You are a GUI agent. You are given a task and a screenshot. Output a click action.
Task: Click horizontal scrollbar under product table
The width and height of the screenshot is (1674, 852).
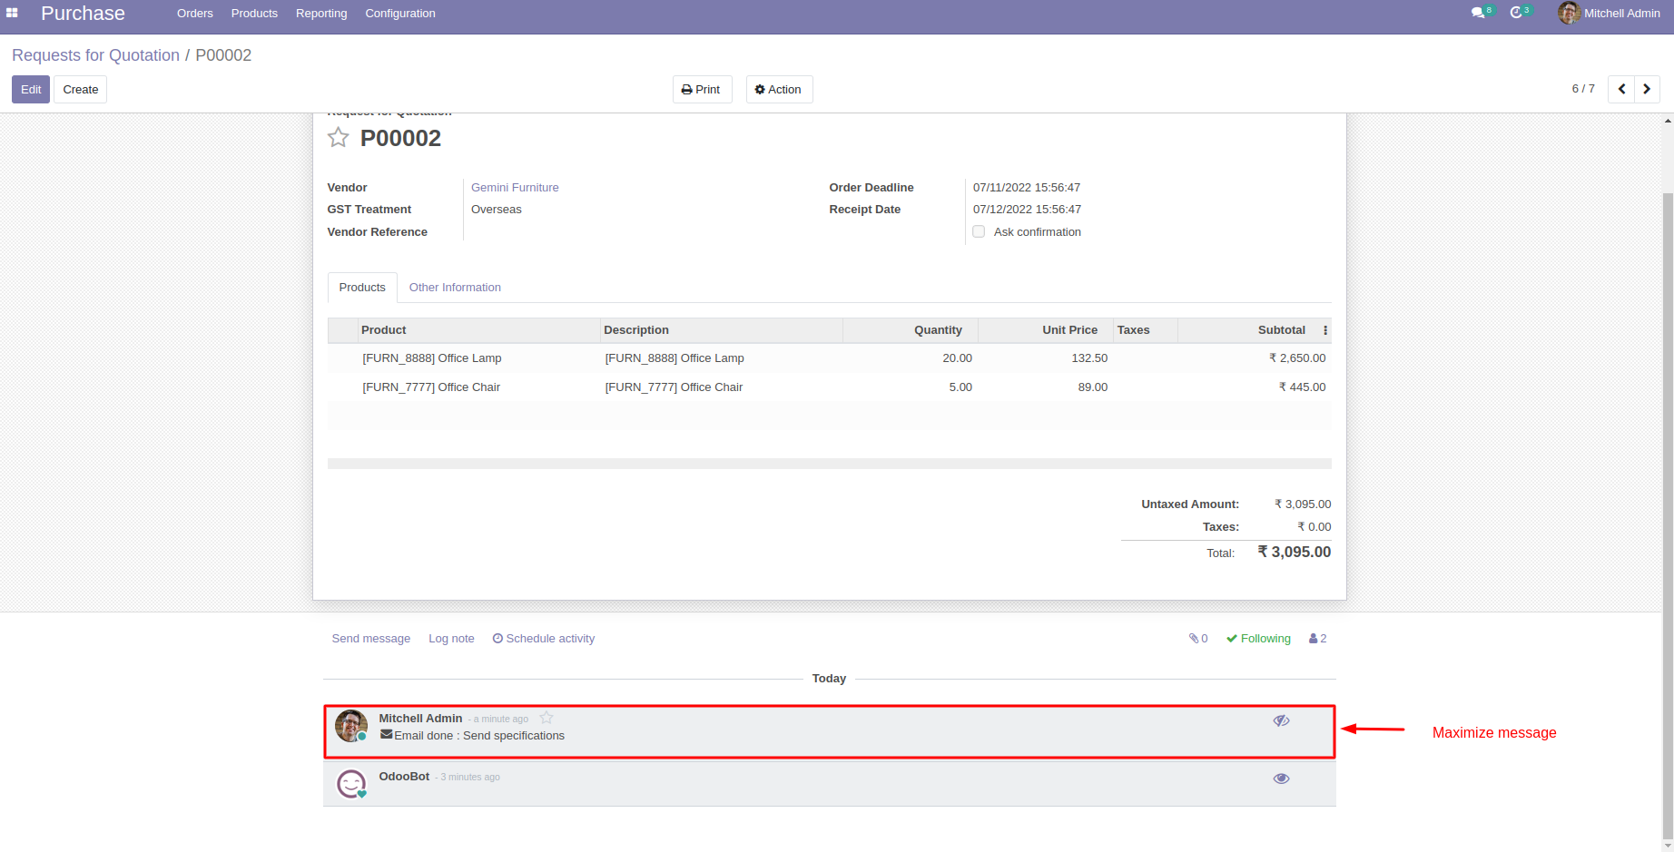[829, 464]
